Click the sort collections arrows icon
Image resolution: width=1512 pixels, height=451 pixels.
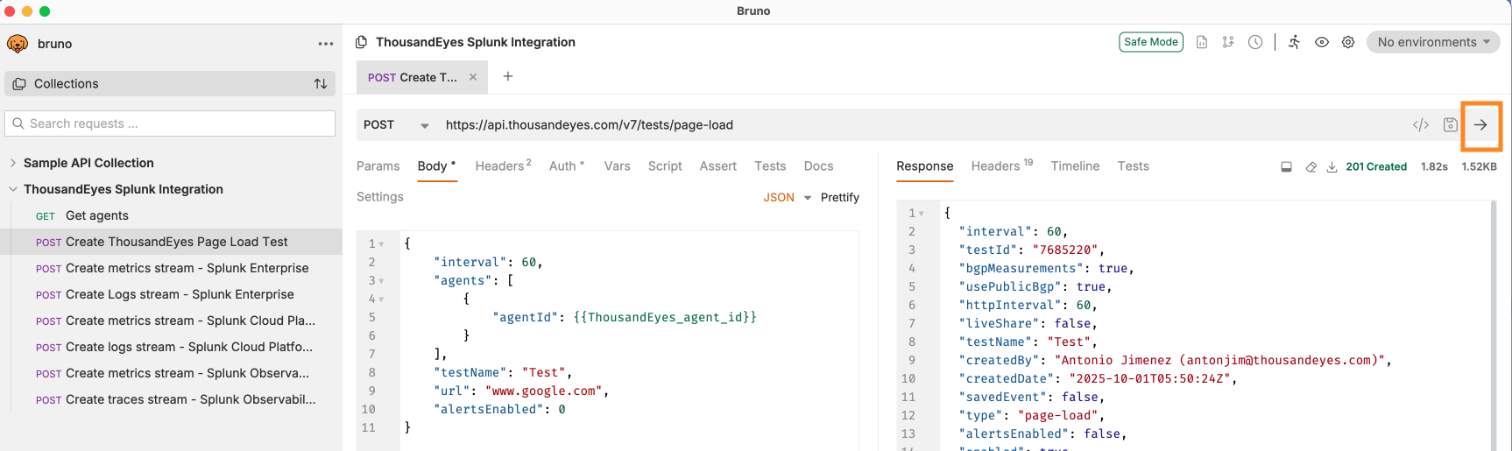click(x=321, y=84)
